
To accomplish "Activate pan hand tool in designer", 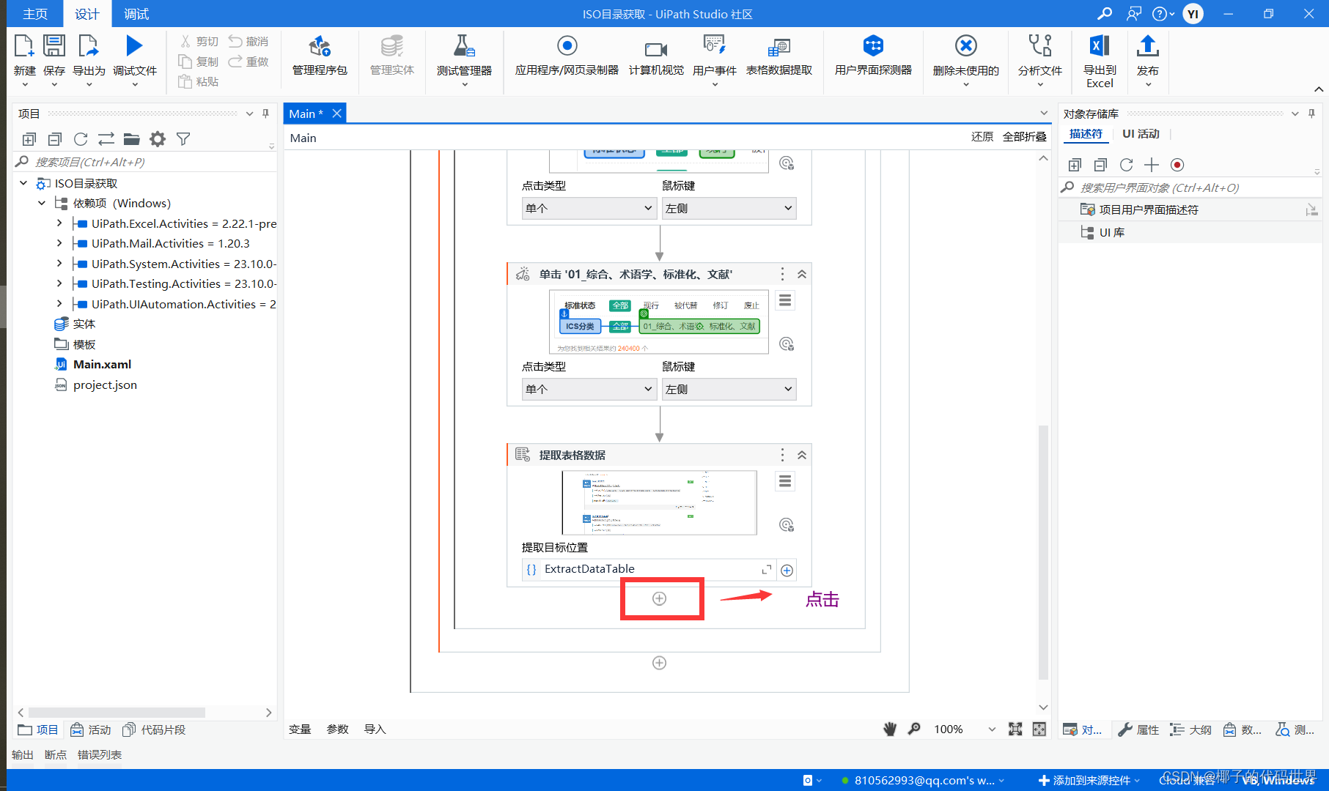I will [890, 729].
